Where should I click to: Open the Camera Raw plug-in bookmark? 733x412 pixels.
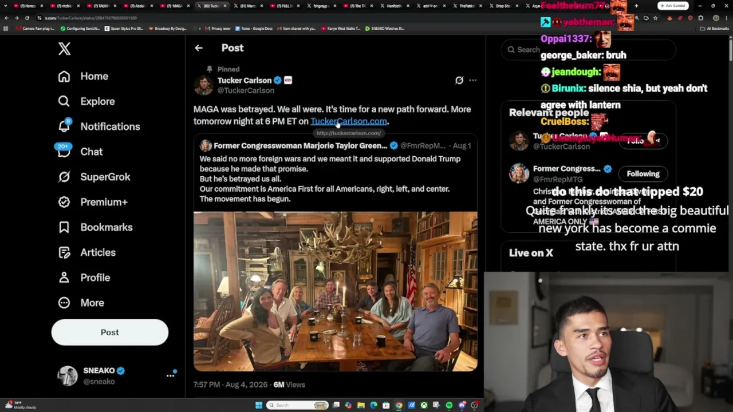click(x=36, y=29)
